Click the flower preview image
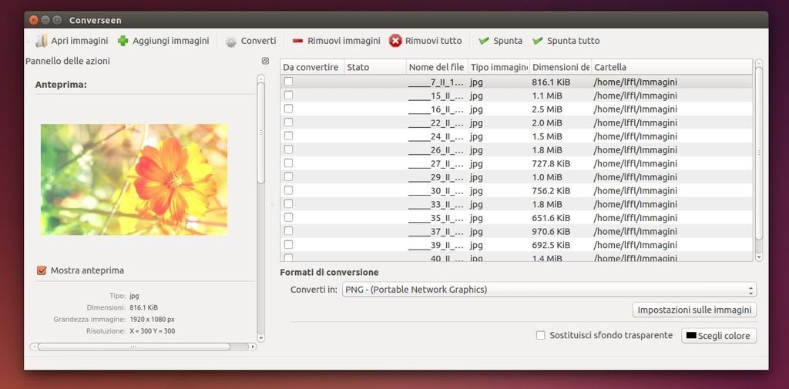This screenshot has width=789, height=389. click(134, 179)
